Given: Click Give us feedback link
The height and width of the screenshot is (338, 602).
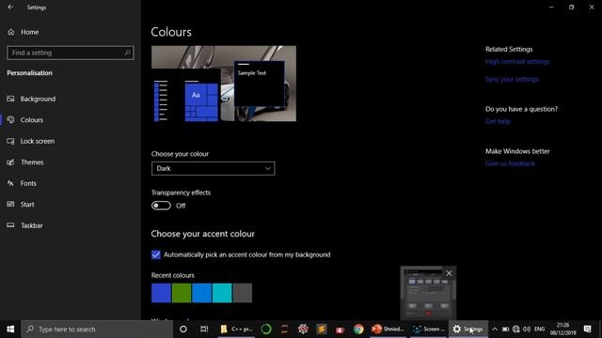Looking at the screenshot, I should pyautogui.click(x=510, y=163).
